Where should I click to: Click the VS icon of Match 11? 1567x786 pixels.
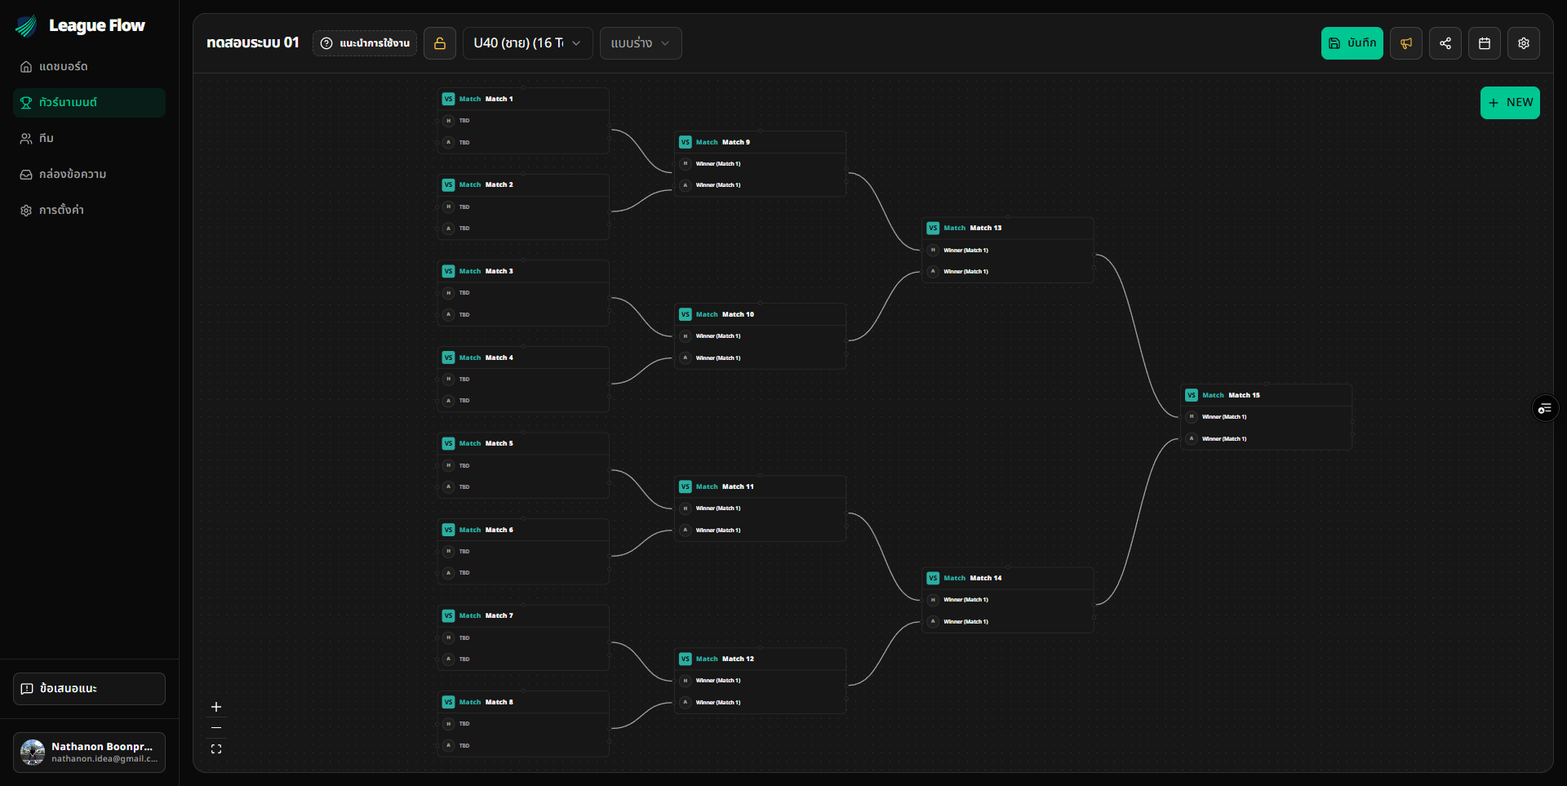685,486
